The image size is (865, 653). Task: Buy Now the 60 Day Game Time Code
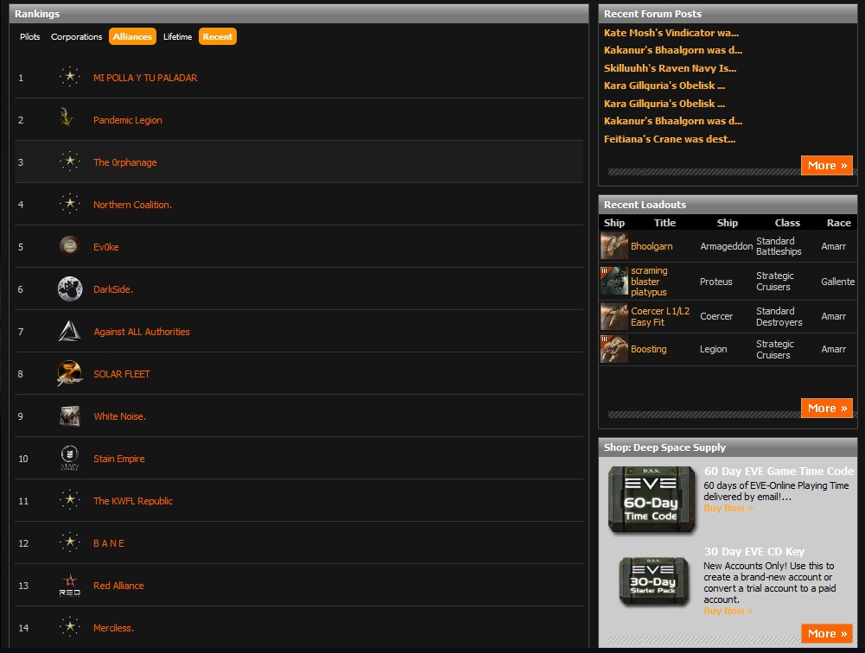(728, 508)
